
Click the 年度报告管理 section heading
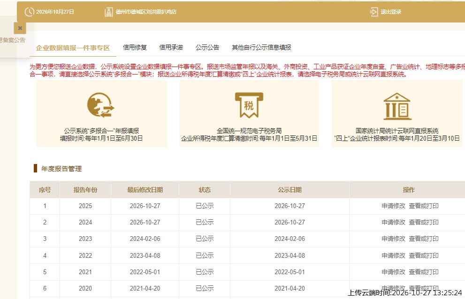[x=61, y=169]
